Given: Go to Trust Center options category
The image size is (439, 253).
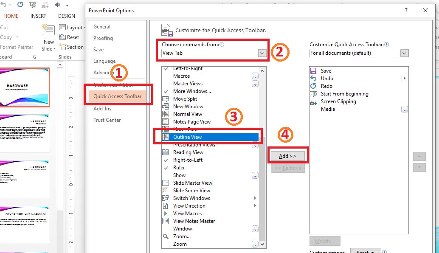Looking at the screenshot, I should click(x=107, y=120).
